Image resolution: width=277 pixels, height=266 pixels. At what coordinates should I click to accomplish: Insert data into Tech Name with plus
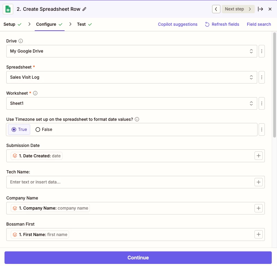coord(259,182)
